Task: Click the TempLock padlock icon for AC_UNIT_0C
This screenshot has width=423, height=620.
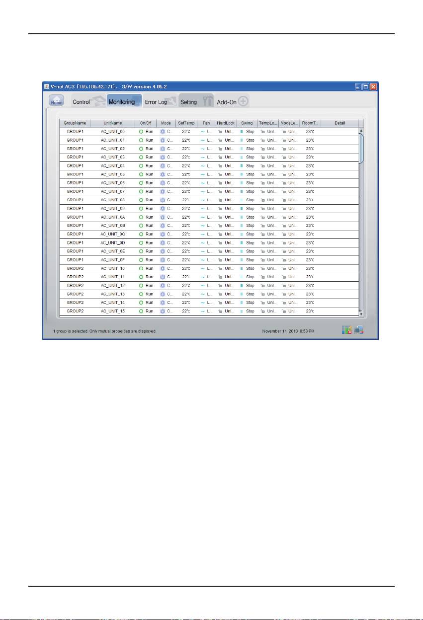Action: pos(263,234)
